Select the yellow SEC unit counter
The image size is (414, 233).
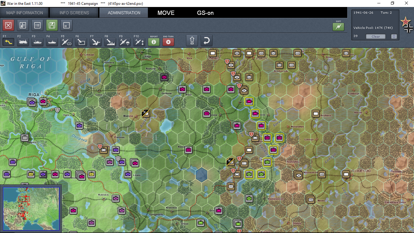(x=92, y=174)
